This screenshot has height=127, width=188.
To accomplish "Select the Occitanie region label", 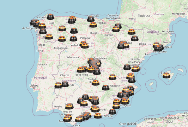I will coord(159,14).
